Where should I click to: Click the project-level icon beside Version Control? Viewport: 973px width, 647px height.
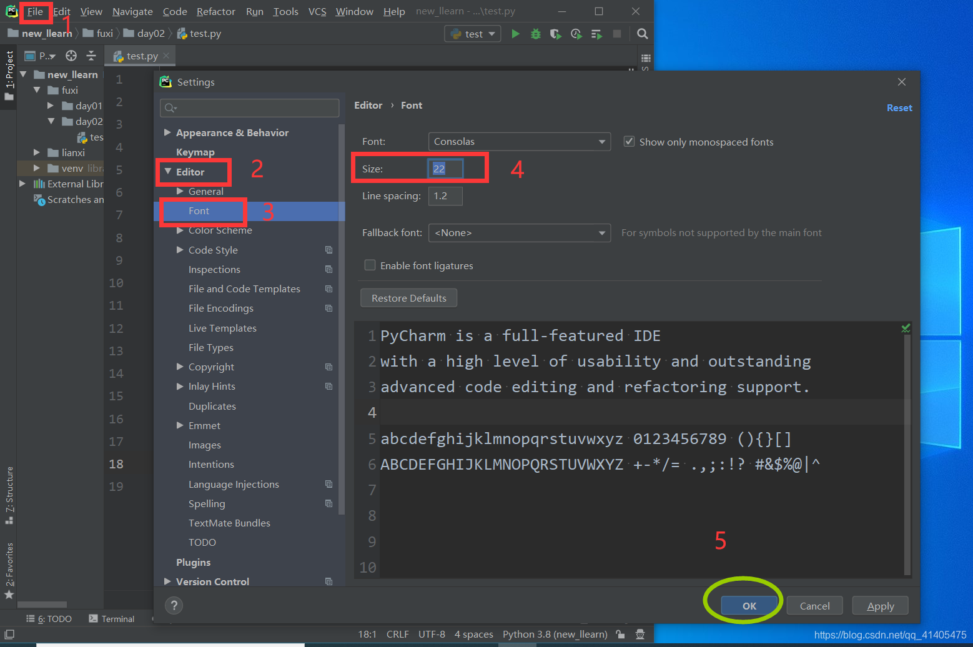328,581
